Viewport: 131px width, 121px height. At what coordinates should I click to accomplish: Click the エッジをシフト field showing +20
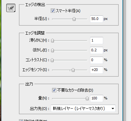[x=97, y=70]
